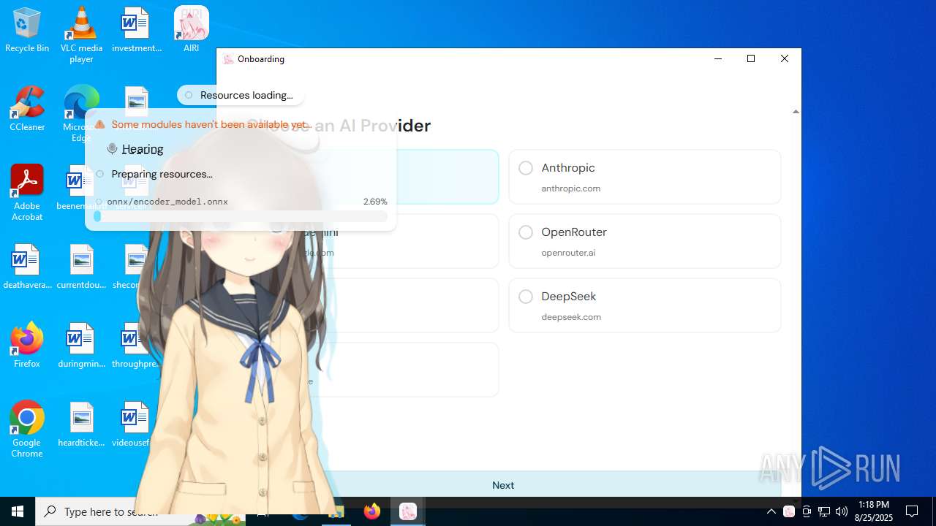Minimize the Onboarding window
This screenshot has height=526, width=936.
718,58
